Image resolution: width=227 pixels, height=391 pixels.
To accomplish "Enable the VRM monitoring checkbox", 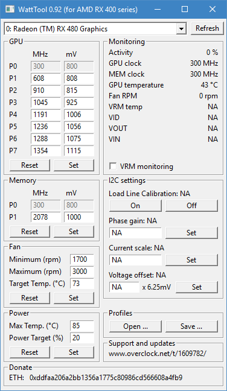I will pyautogui.click(x=113, y=167).
